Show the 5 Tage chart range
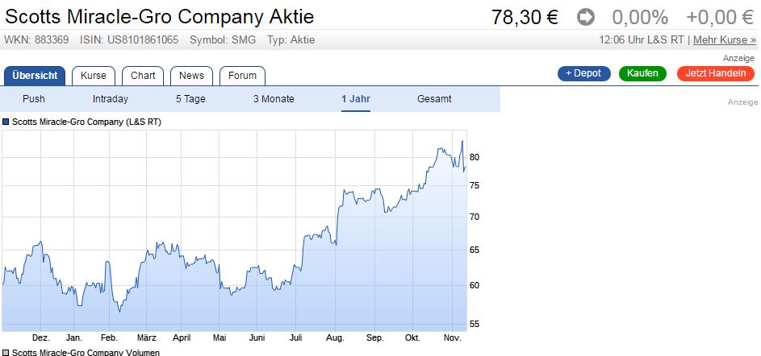Image resolution: width=761 pixels, height=356 pixels. tap(190, 99)
